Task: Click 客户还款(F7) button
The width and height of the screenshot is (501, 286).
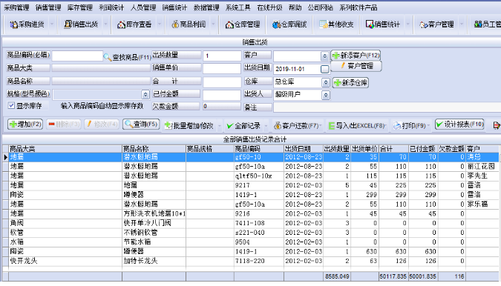Action: pos(296,126)
